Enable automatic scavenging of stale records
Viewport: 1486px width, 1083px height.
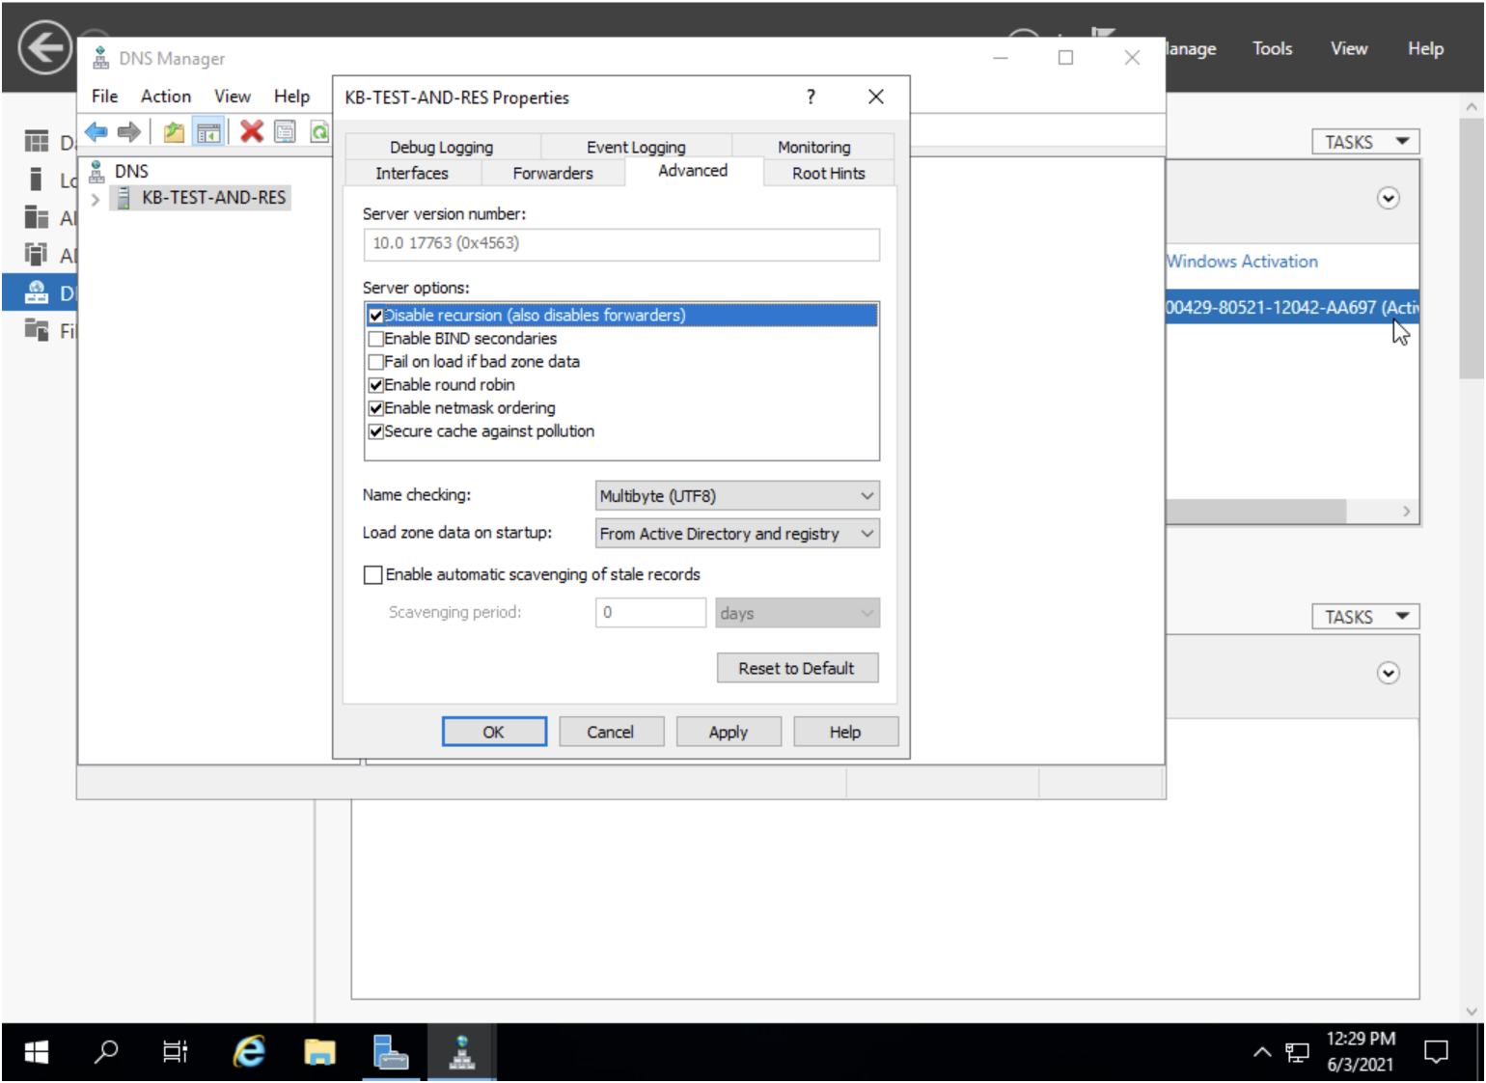[373, 575]
